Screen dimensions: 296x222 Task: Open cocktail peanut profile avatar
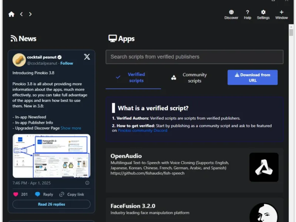[19, 60]
